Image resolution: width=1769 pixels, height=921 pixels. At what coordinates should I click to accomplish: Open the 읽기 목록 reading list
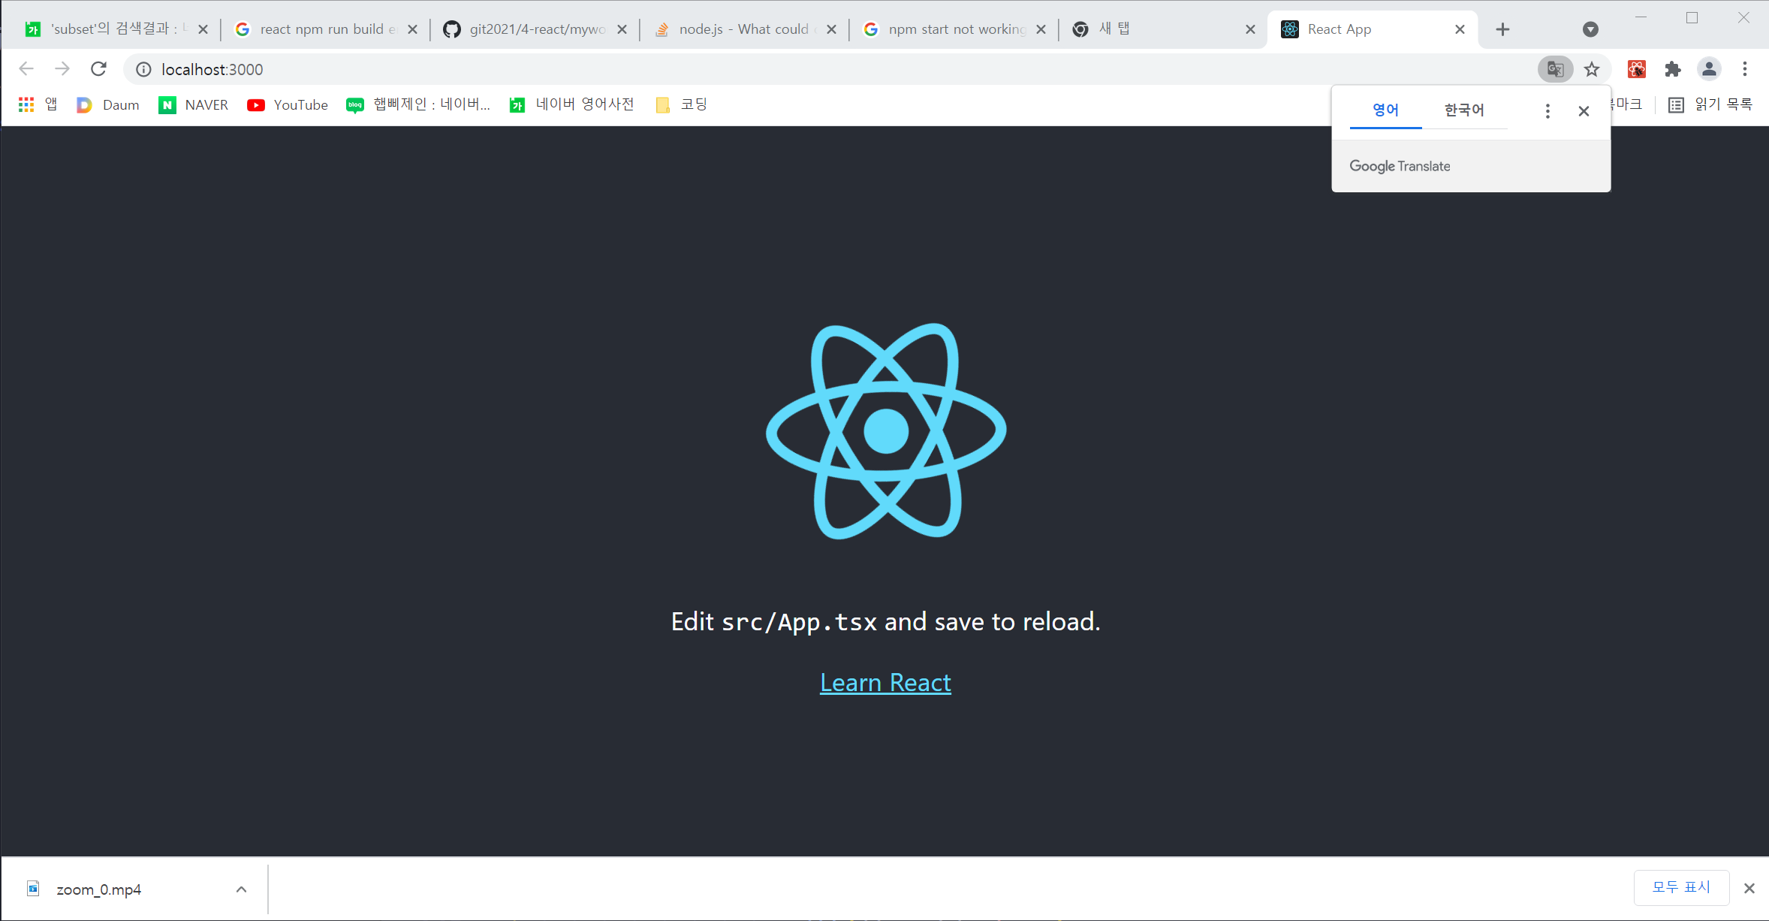1710,104
